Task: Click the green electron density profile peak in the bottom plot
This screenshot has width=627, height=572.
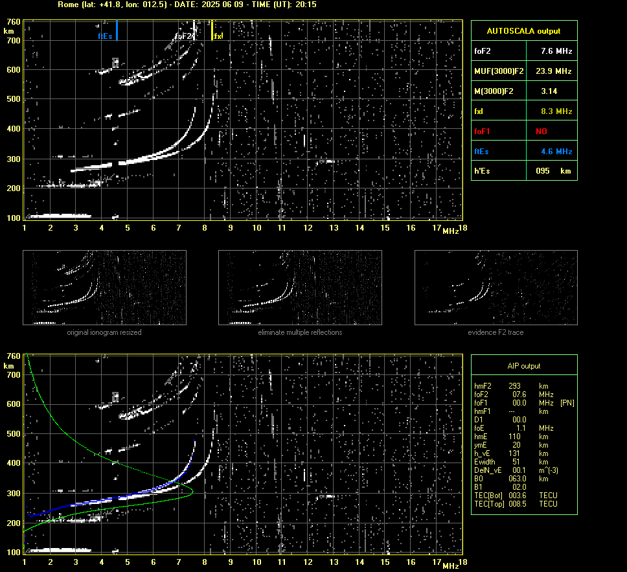Action: point(192,491)
